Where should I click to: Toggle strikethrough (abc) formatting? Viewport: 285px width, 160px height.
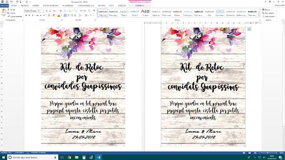tap(38, 15)
